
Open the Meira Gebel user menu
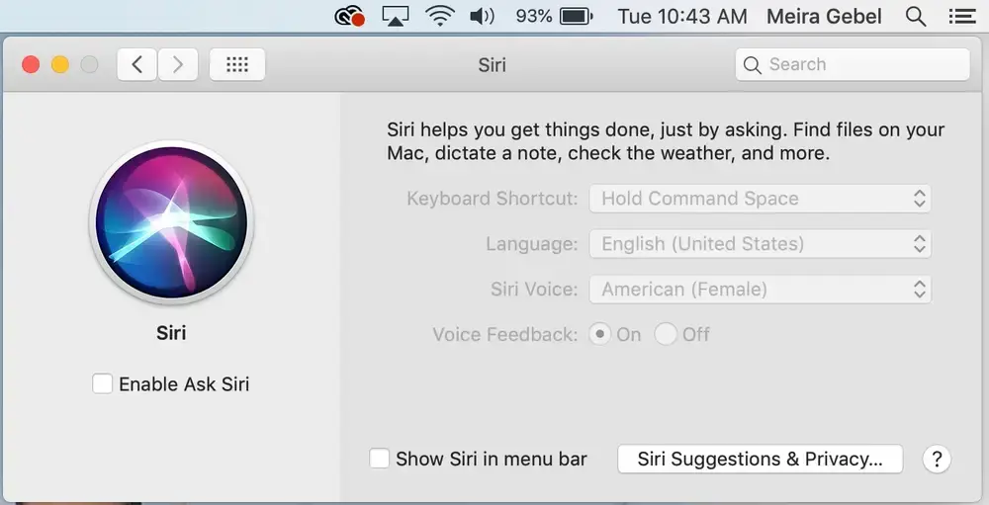coord(824,16)
